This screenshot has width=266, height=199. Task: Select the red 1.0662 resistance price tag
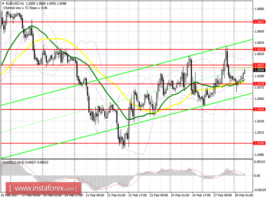[x=259, y=22]
